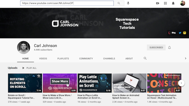Switch to the PLAYLISTS tab

click(63, 59)
